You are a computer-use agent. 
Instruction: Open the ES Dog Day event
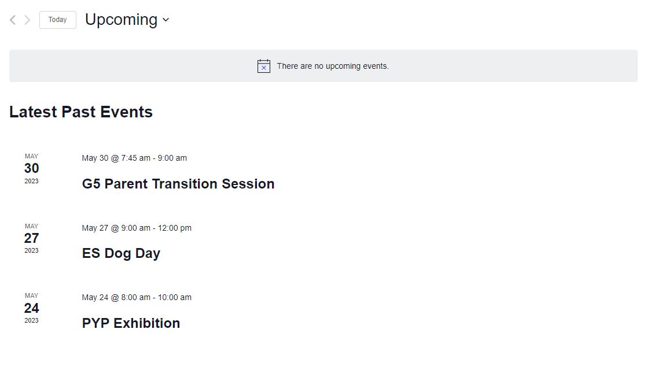[x=121, y=253]
